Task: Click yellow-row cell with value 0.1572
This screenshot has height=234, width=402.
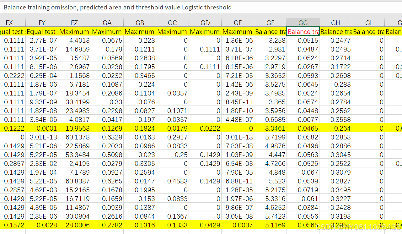Action: (x=13, y=225)
